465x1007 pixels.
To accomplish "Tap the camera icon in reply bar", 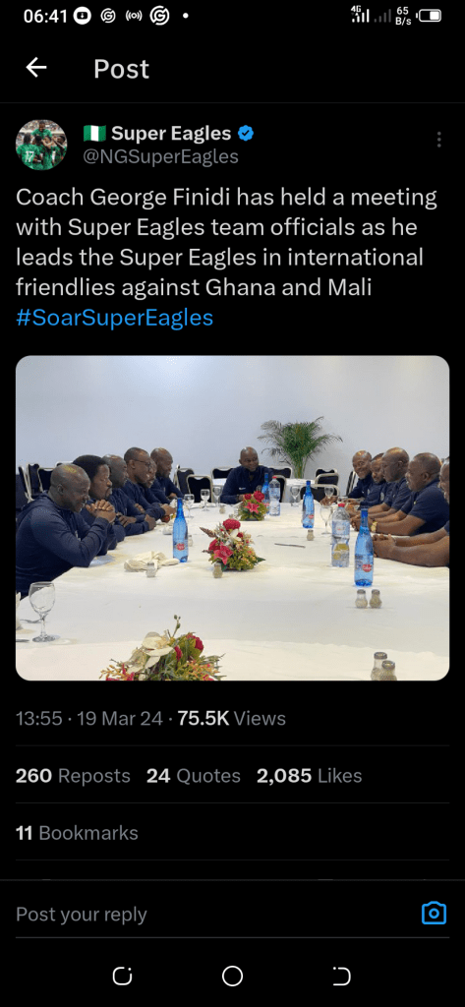I will point(434,913).
